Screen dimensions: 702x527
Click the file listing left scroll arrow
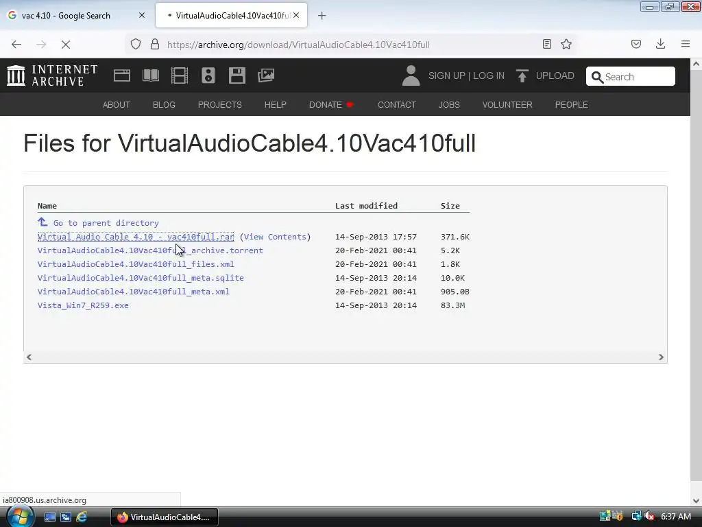click(29, 357)
